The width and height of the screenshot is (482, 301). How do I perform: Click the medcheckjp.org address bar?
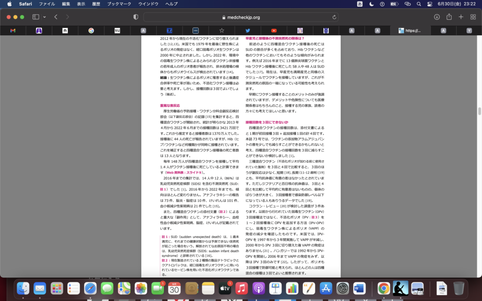[241, 17]
